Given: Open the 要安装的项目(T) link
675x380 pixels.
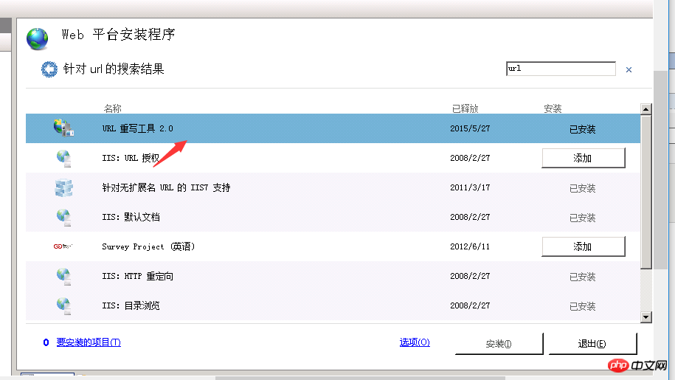Looking at the screenshot, I should tap(89, 342).
